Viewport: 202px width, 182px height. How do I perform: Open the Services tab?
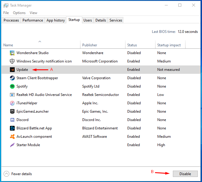click(116, 20)
